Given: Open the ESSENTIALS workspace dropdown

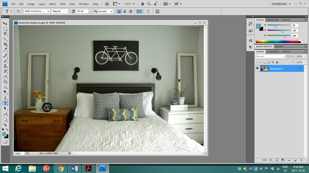Looking at the screenshot, I should tap(281, 4).
